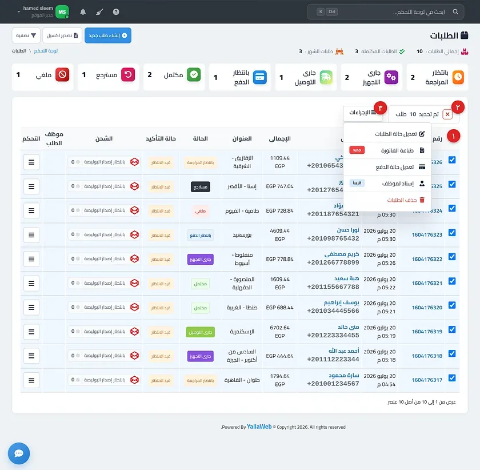This screenshot has height=470, width=480.
Task: Click shipping icon in order 1604176320 row
Action: click(134, 307)
